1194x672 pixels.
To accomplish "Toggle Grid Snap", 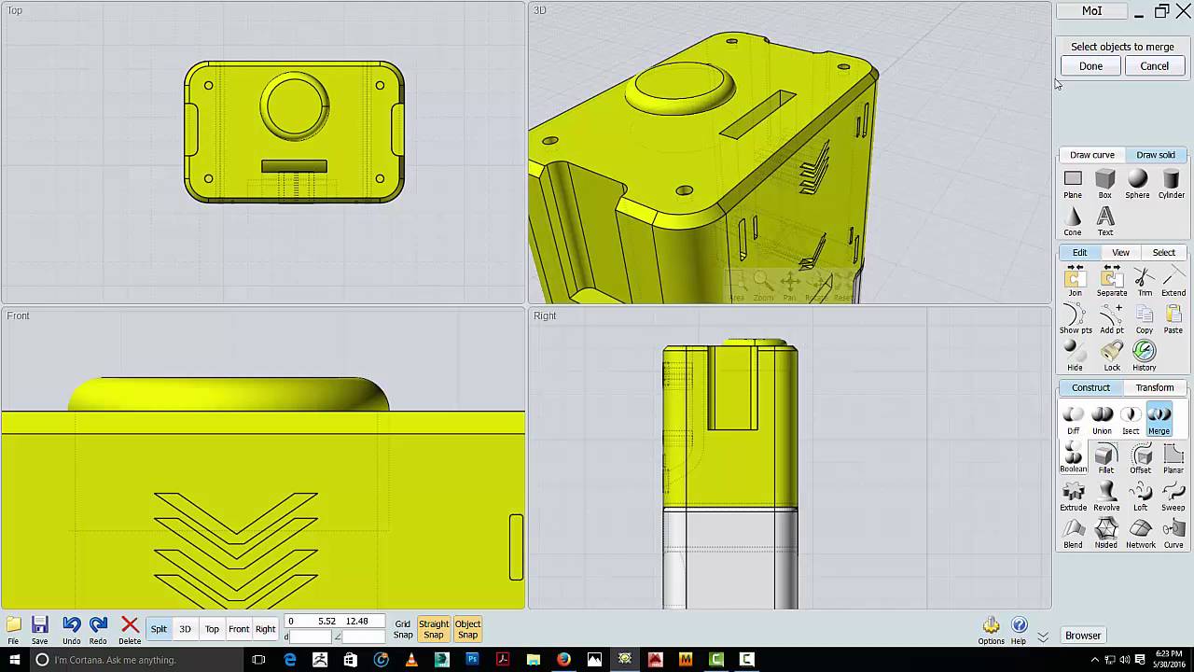I will (403, 629).
